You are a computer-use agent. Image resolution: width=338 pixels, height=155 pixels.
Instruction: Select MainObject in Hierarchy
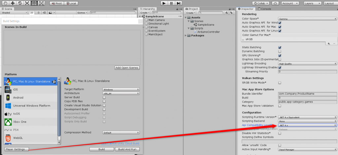click(155, 34)
